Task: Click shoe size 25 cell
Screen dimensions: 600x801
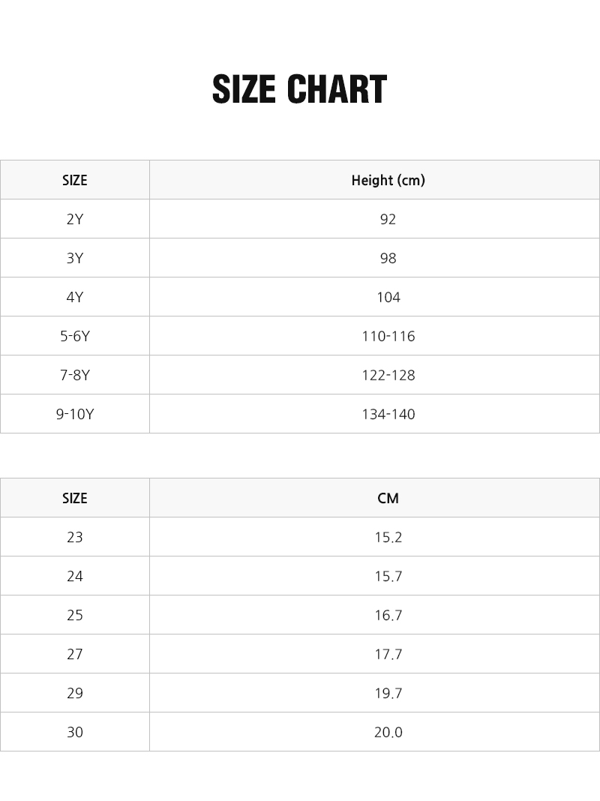Action: [75, 615]
